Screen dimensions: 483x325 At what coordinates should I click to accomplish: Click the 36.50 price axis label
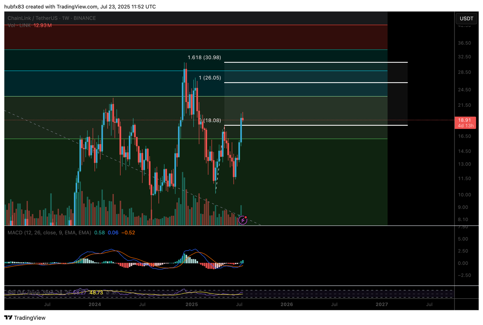[x=464, y=43]
